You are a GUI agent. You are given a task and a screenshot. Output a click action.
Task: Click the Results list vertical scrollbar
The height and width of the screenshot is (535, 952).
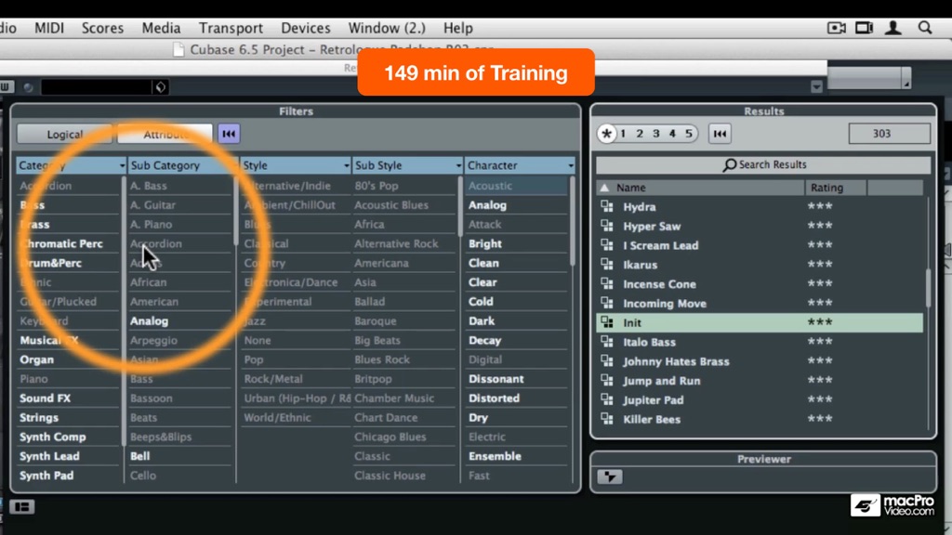point(928,289)
